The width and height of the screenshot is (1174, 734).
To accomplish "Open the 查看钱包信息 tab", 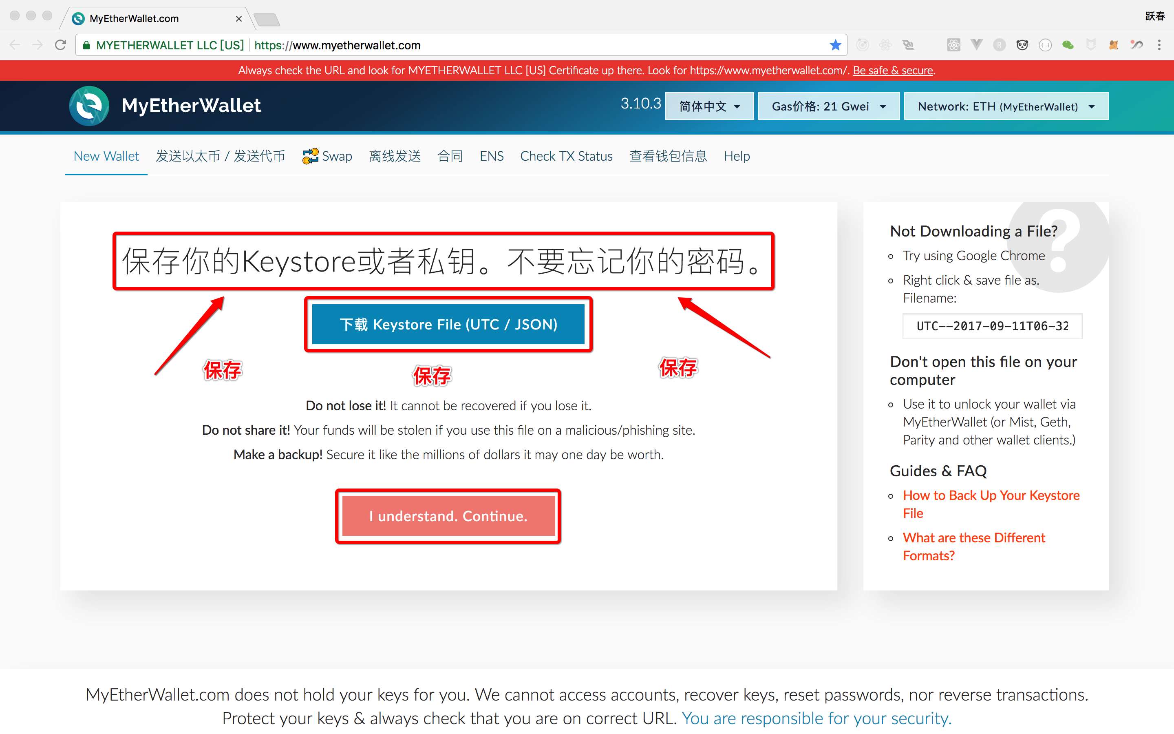I will 668,156.
